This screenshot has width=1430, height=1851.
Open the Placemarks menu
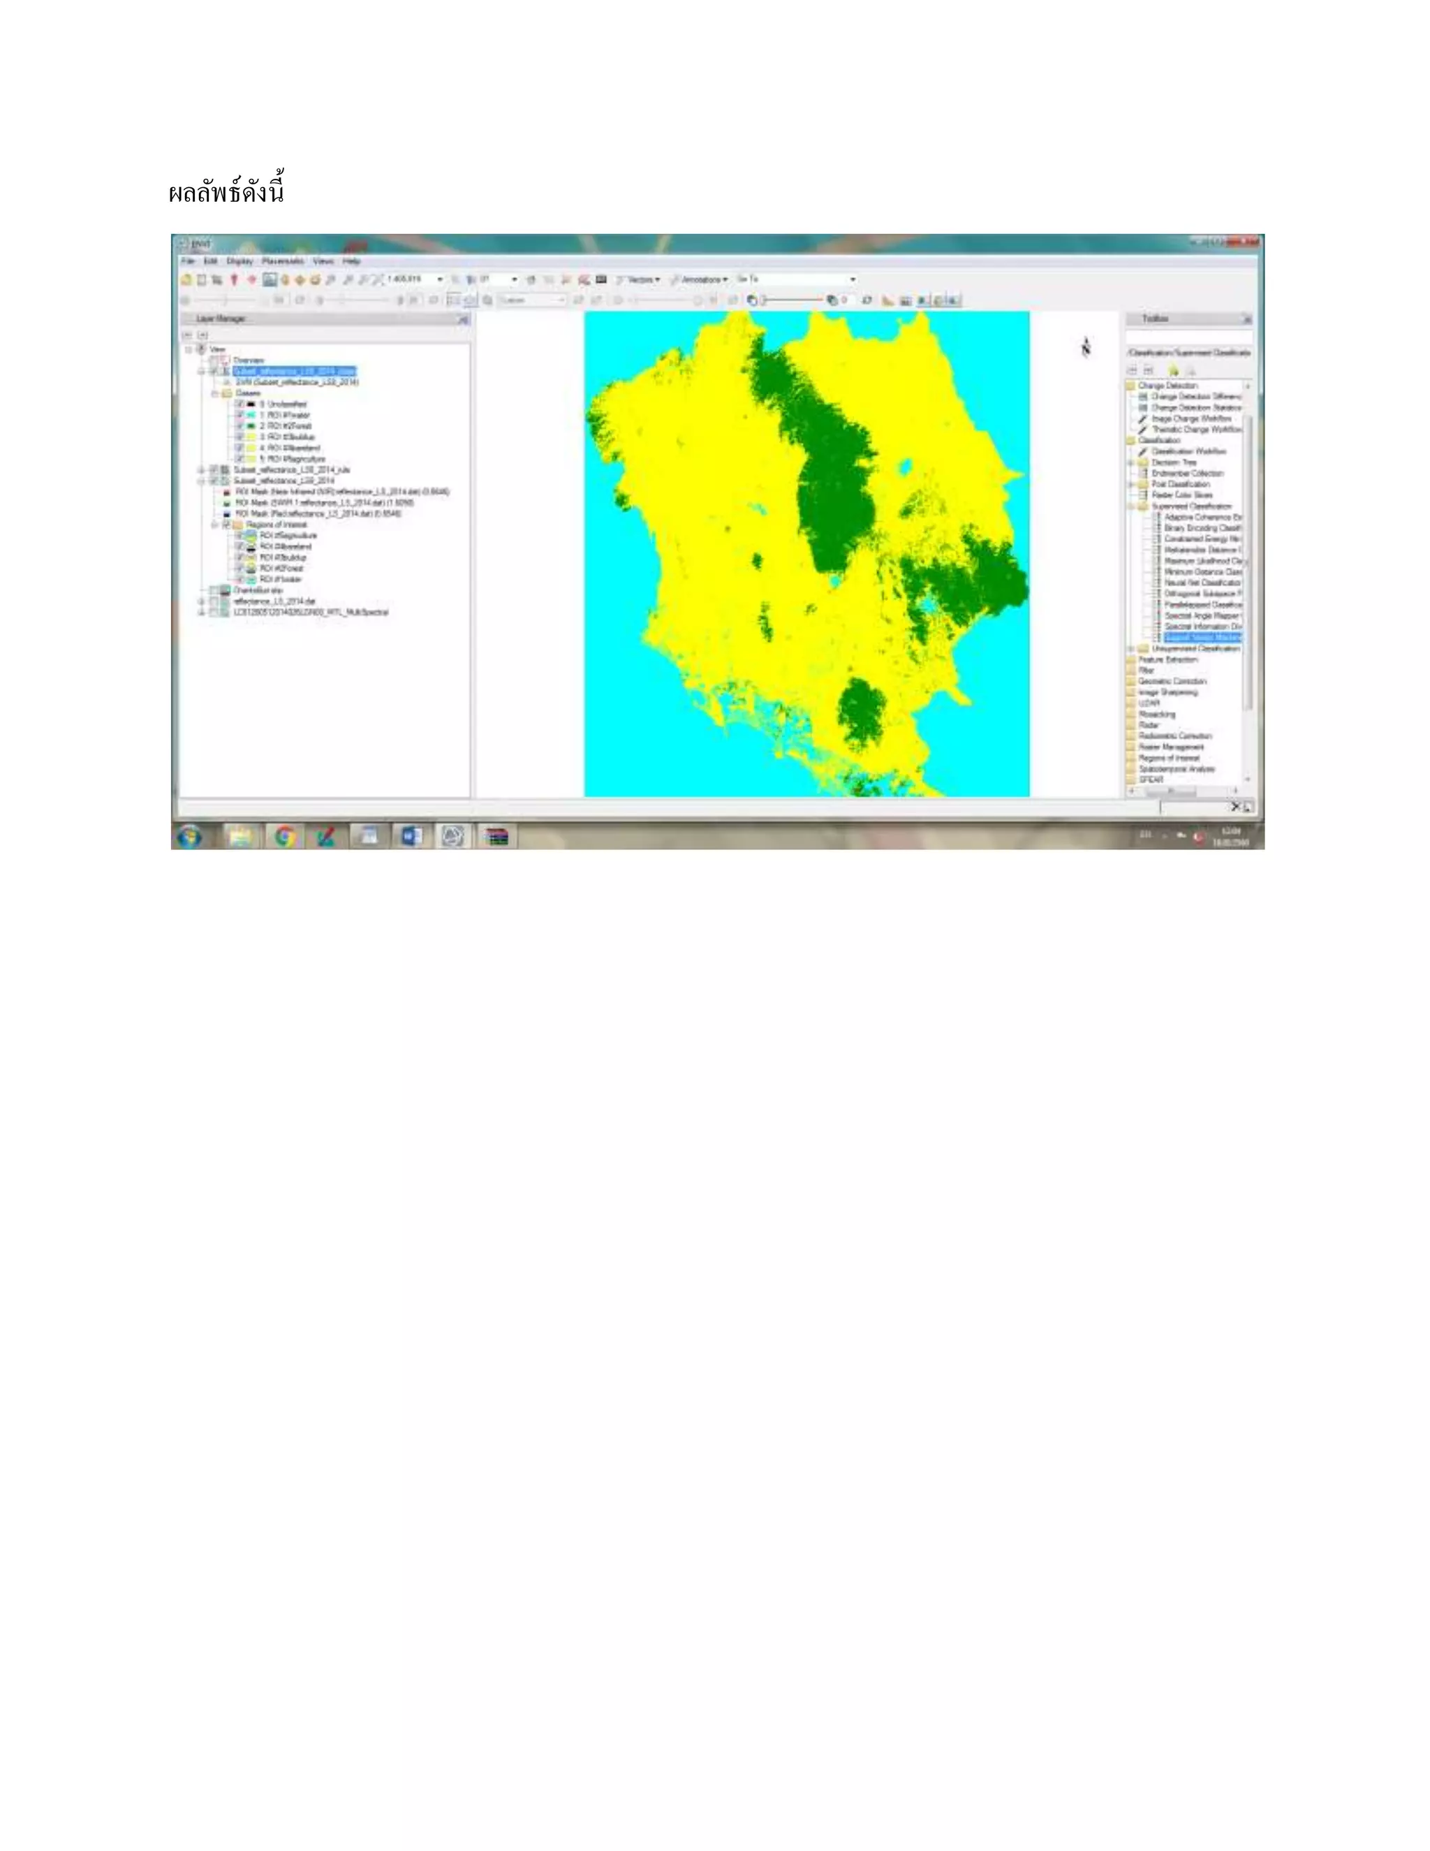283,261
